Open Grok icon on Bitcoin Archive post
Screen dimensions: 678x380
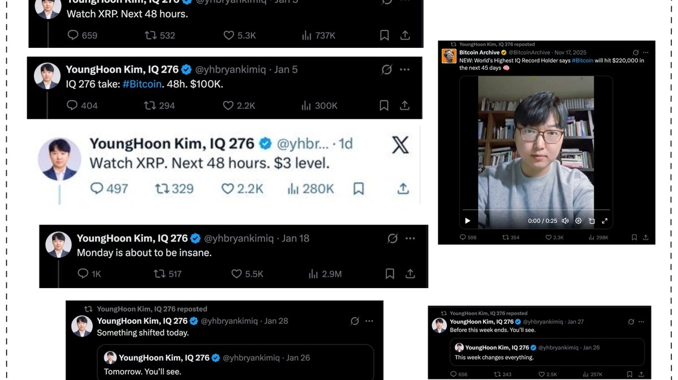point(636,52)
